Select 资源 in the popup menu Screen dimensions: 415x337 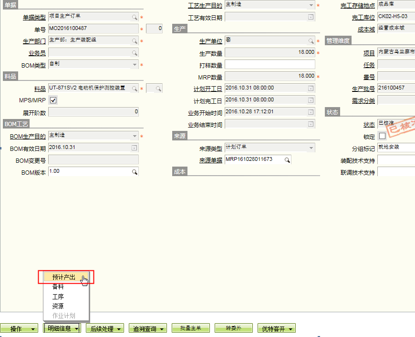tap(58, 306)
